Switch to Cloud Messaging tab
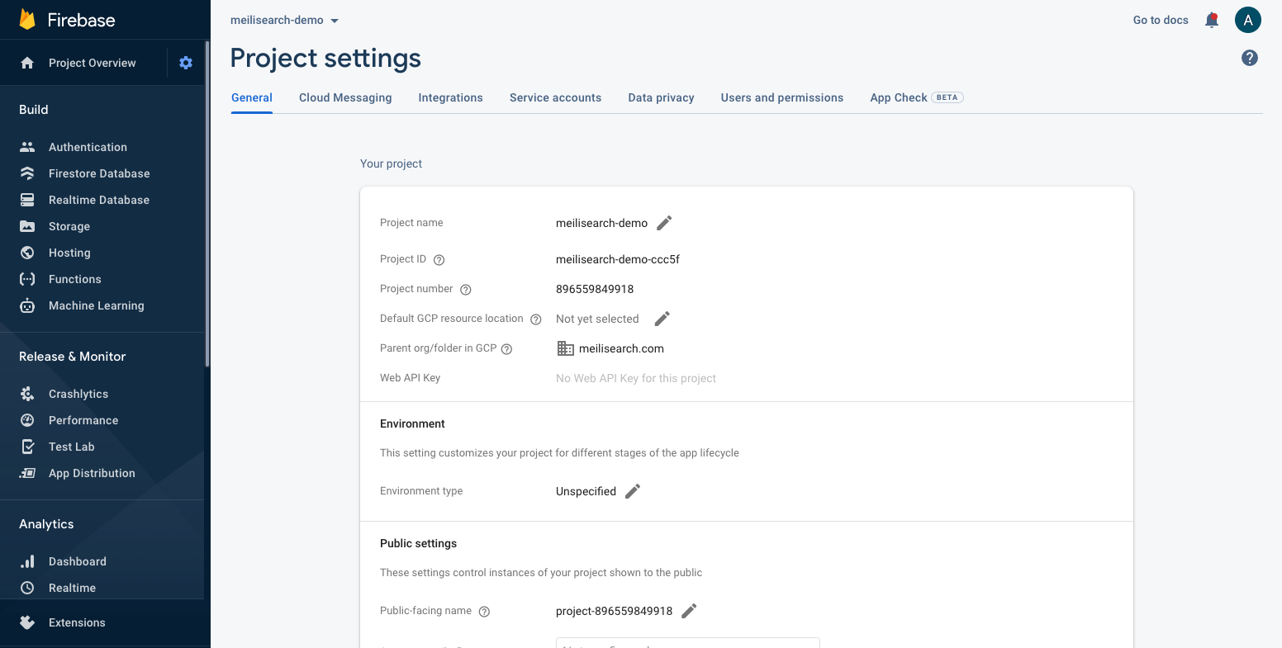This screenshot has height=648, width=1282. tap(345, 97)
